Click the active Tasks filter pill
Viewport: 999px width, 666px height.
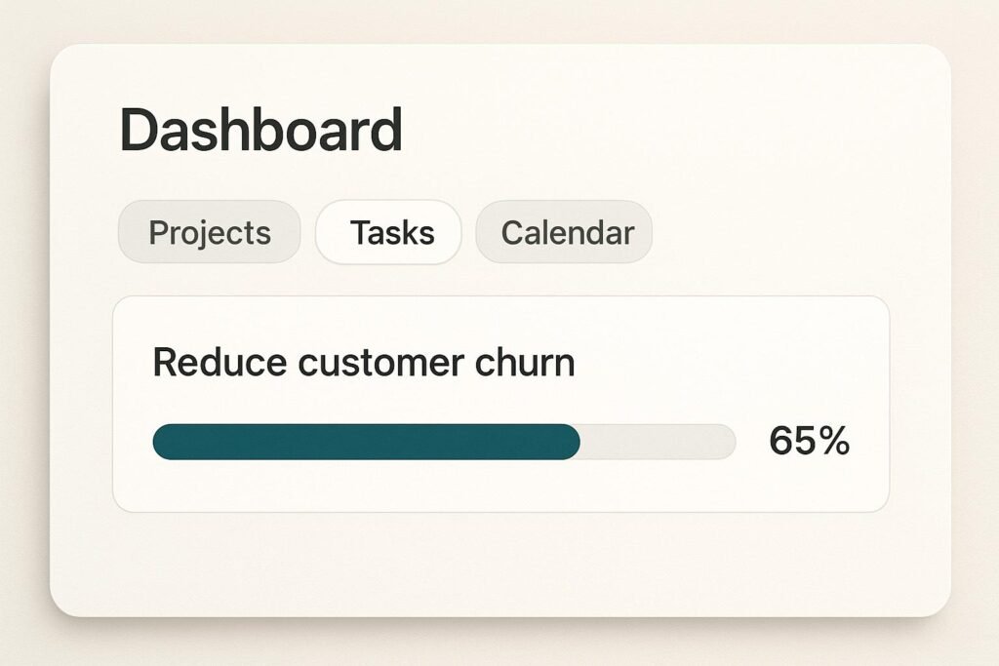pos(388,232)
